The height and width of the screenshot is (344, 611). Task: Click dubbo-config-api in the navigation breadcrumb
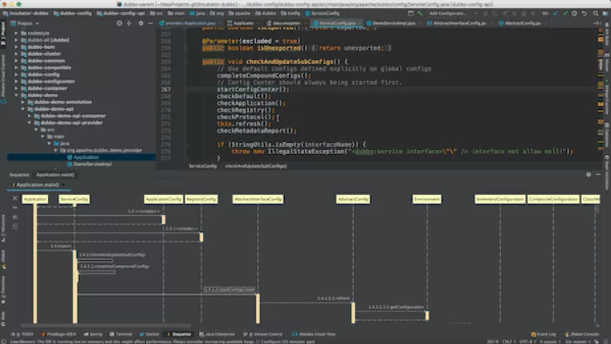click(x=121, y=13)
